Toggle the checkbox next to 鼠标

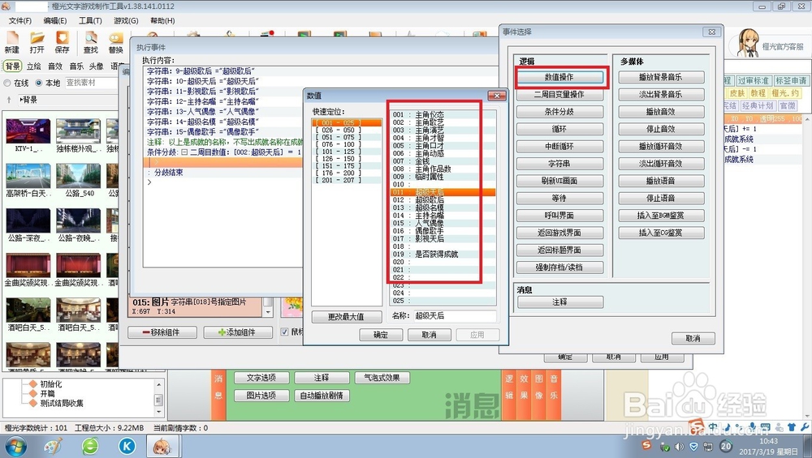coord(284,332)
